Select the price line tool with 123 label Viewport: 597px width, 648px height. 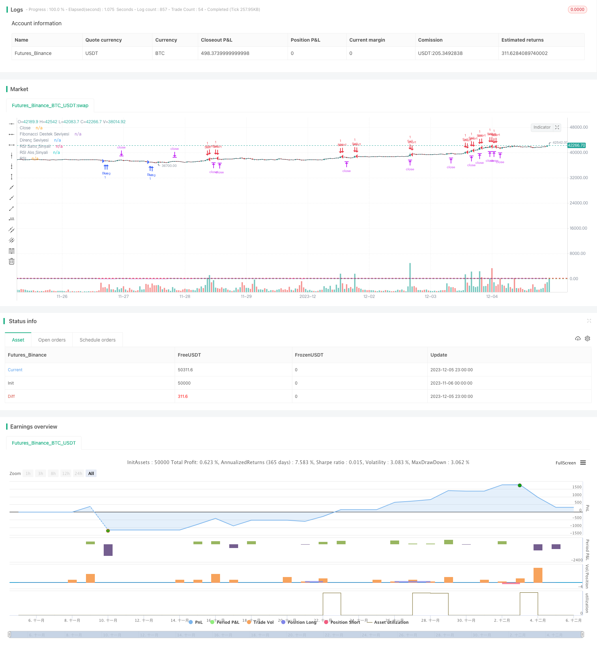[x=12, y=219]
